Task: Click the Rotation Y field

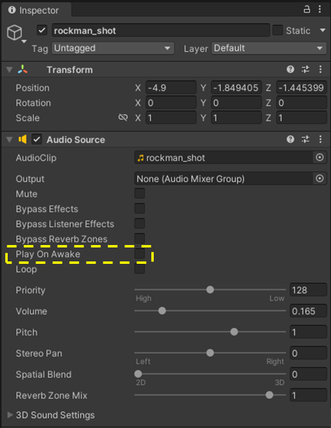Action: click(x=236, y=103)
